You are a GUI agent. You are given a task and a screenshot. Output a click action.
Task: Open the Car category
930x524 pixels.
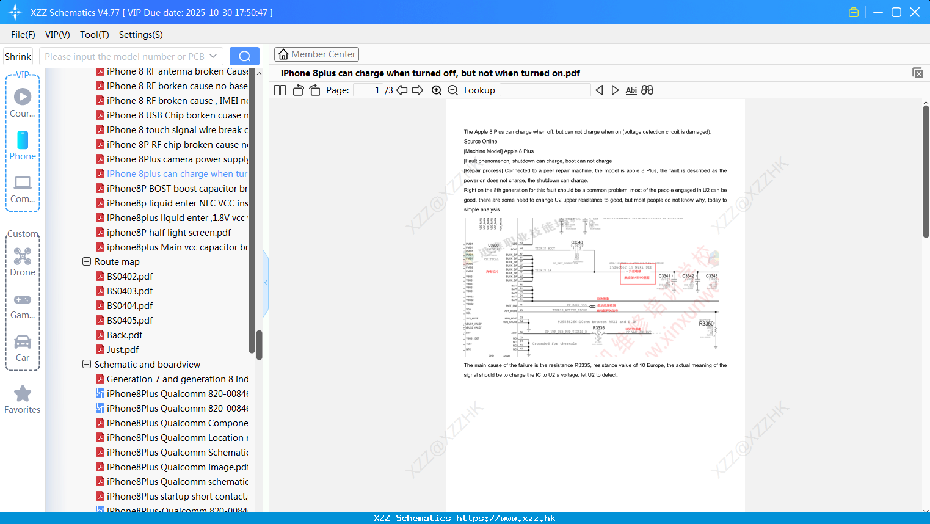tap(23, 348)
